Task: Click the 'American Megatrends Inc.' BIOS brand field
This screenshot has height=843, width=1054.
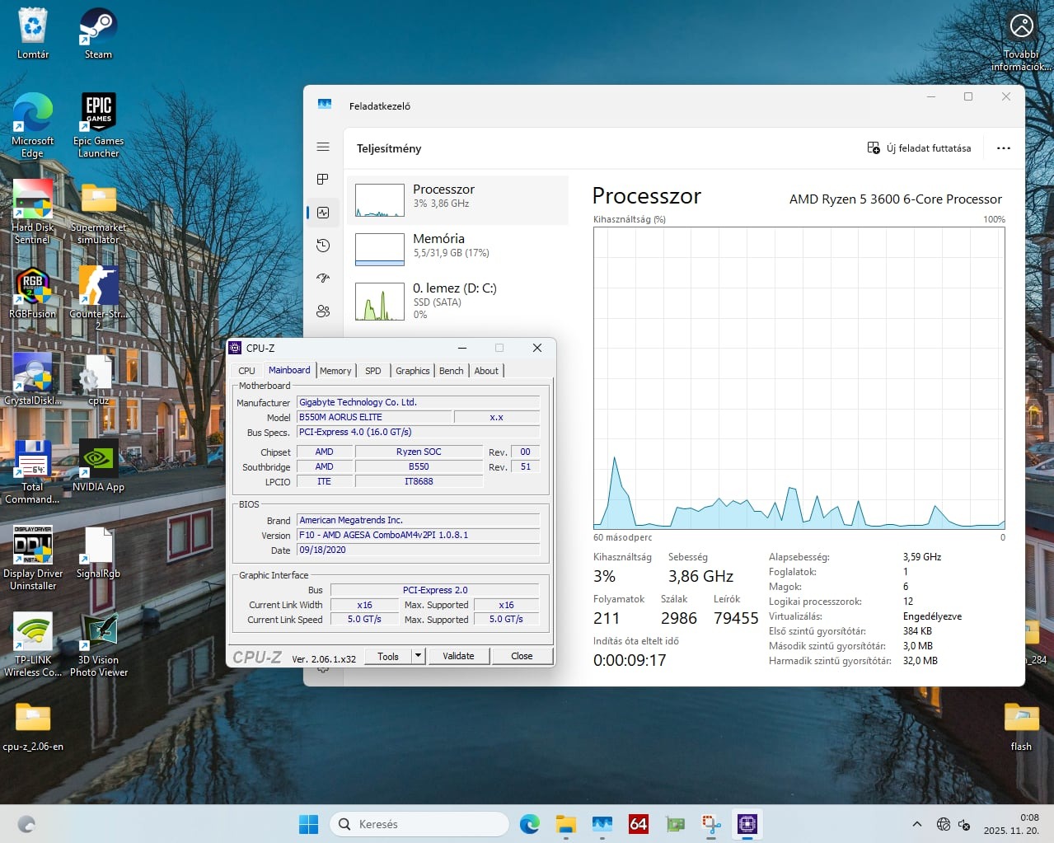Action: pos(419,520)
